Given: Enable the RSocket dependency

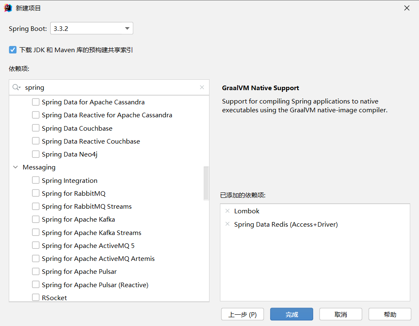Looking at the screenshot, I should click(x=36, y=297).
